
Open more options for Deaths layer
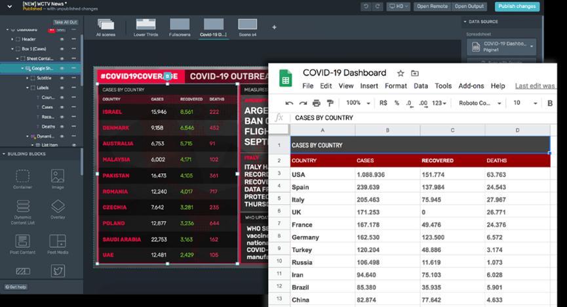pyautogui.click(x=73, y=127)
